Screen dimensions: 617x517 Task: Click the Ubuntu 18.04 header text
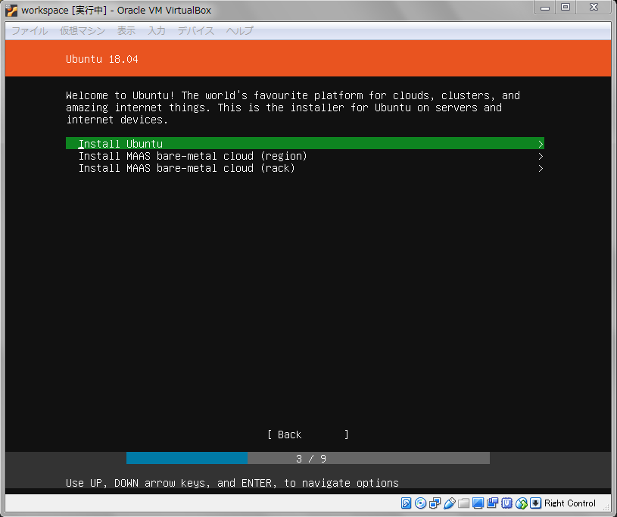102,59
